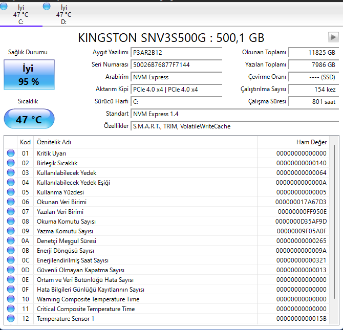
Task: Click power on hours 801 saat
Action: click(314, 101)
